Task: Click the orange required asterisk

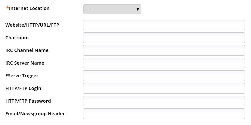Action: [x=7, y=8]
